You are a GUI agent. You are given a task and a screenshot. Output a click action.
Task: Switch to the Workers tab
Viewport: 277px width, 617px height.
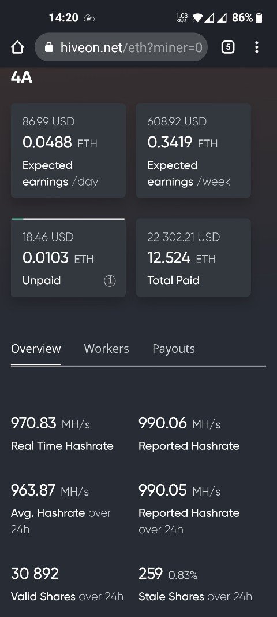click(107, 349)
